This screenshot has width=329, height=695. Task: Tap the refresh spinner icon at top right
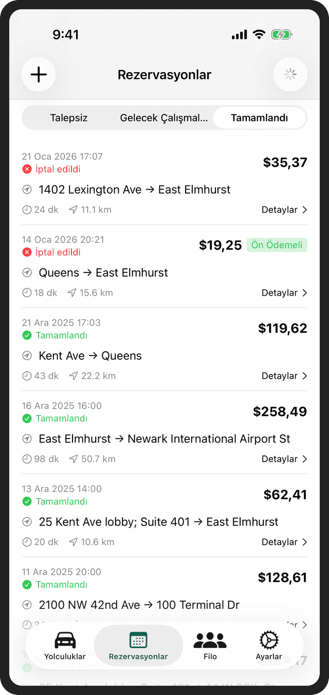tap(290, 74)
